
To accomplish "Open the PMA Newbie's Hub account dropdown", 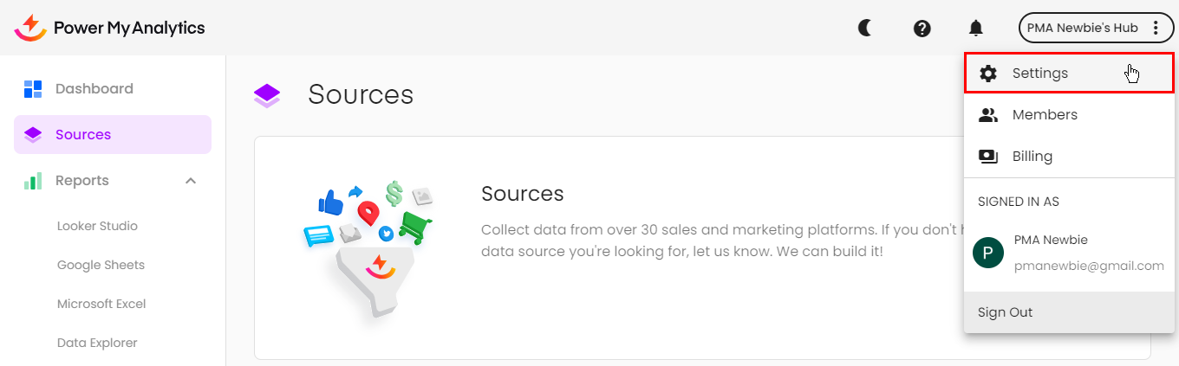I will [x=1082, y=28].
